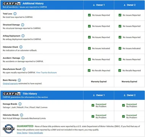Open the View Toyota disclosure link

46,73
